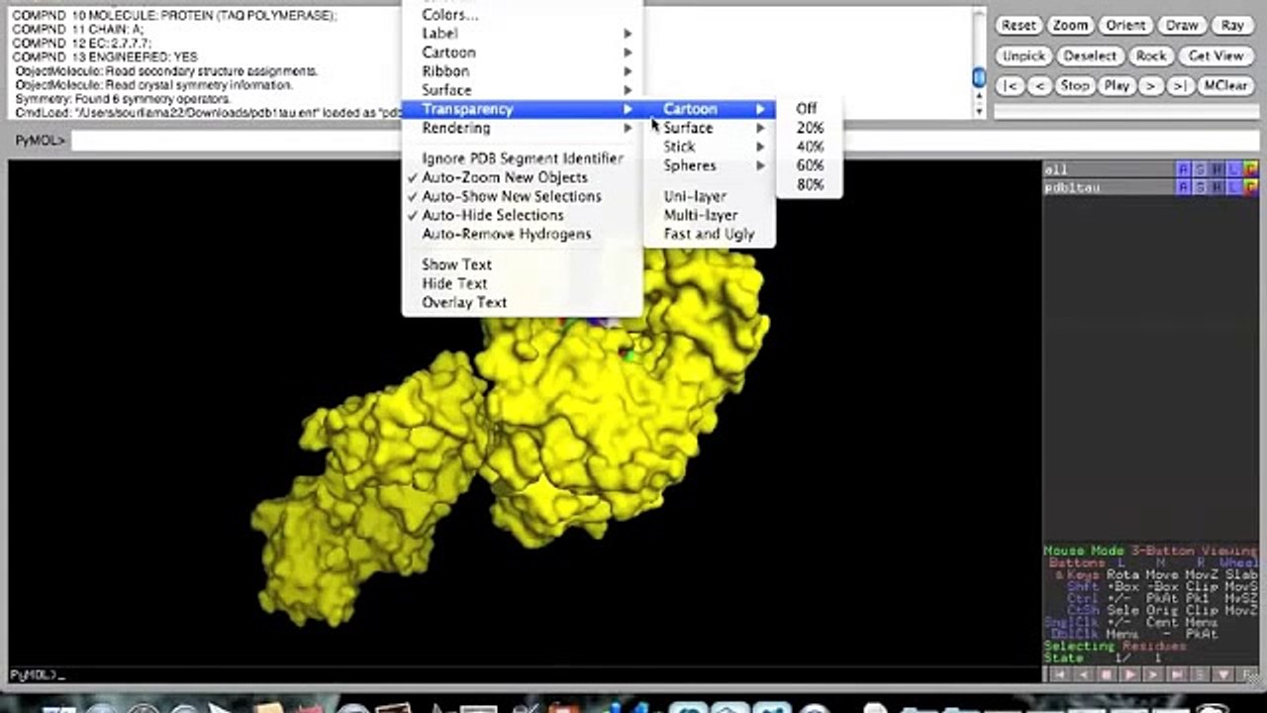The height and width of the screenshot is (713, 1267).
Task: Set cartoon transparency to 40%
Action: point(809,147)
